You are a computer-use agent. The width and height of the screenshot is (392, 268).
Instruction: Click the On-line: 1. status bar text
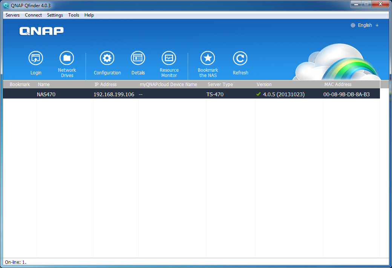point(15,262)
